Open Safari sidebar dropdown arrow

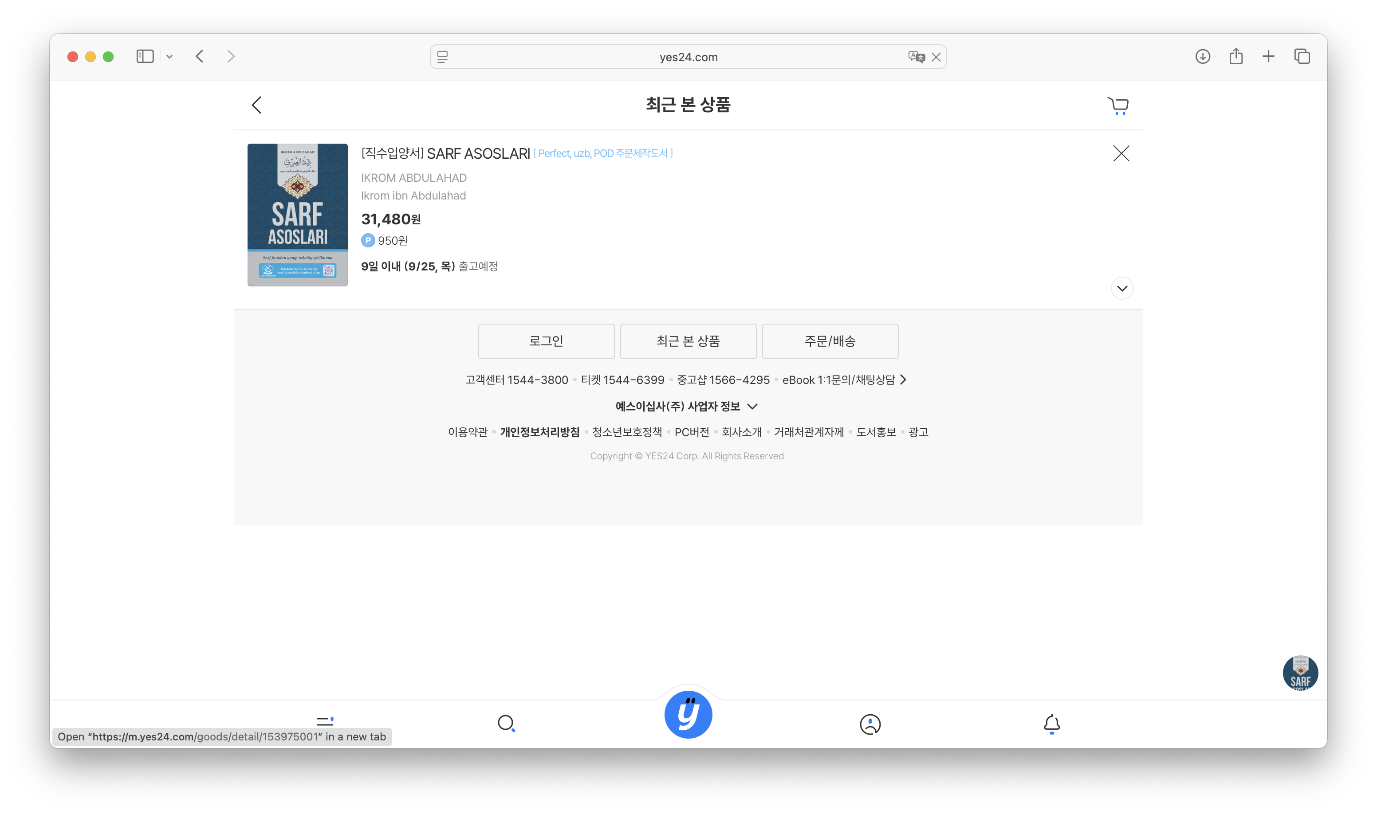point(169,56)
